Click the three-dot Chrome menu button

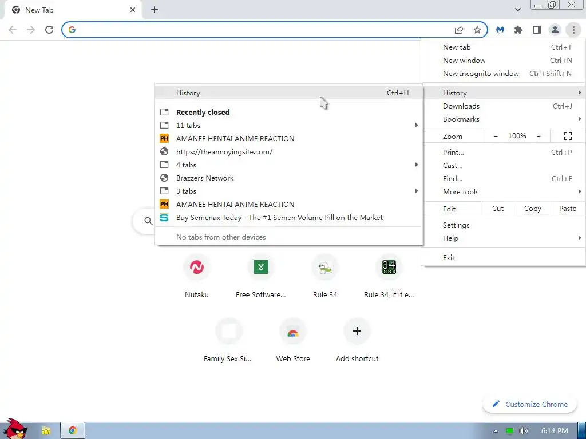click(573, 30)
